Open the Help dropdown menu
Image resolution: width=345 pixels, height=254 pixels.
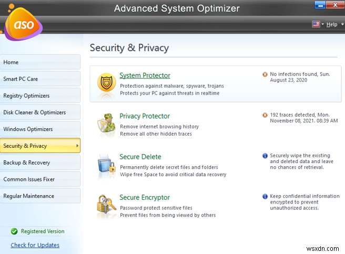pyautogui.click(x=332, y=24)
